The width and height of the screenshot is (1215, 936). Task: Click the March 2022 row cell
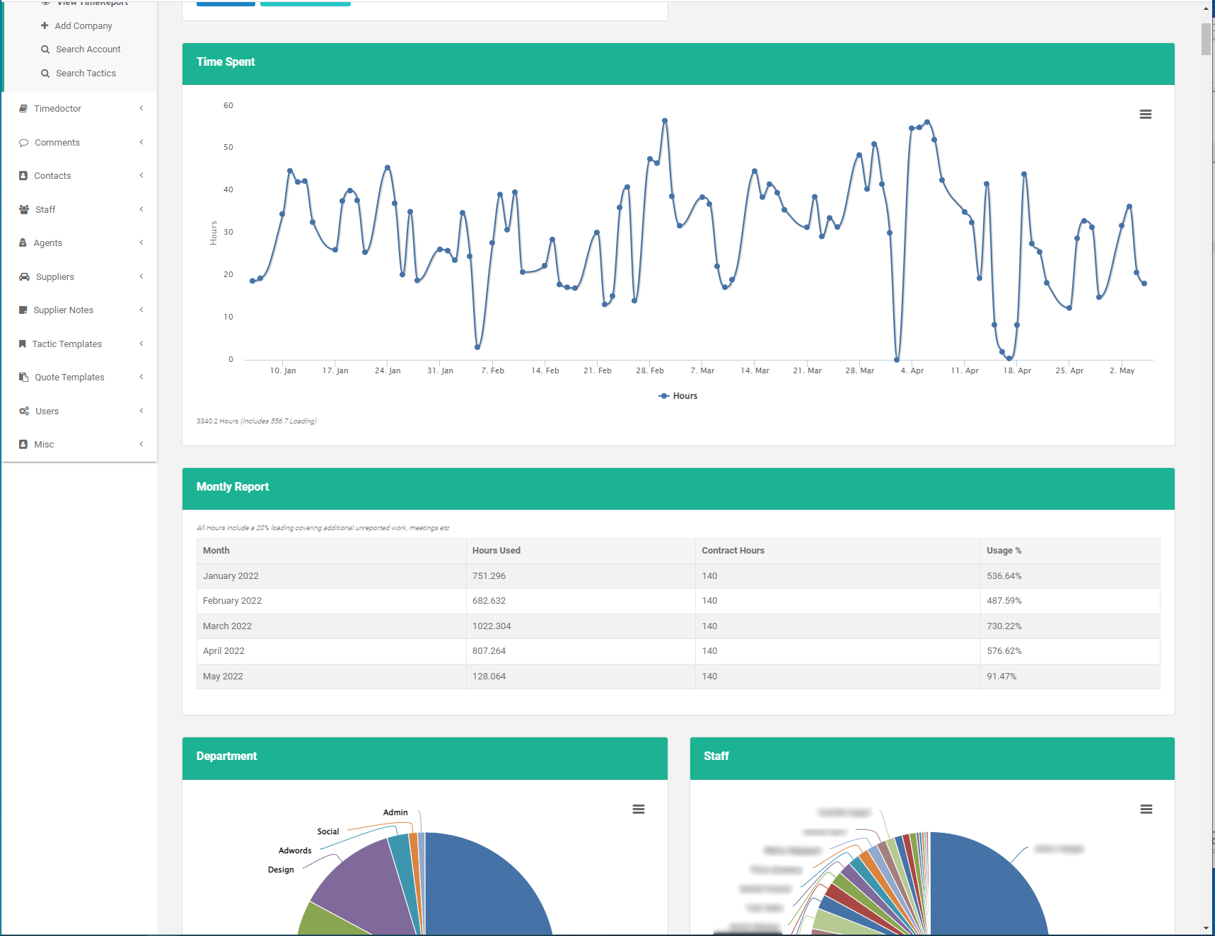pos(331,626)
